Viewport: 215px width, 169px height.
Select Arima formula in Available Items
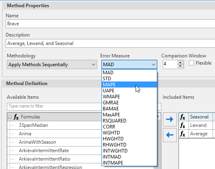pyautogui.click(x=25, y=134)
